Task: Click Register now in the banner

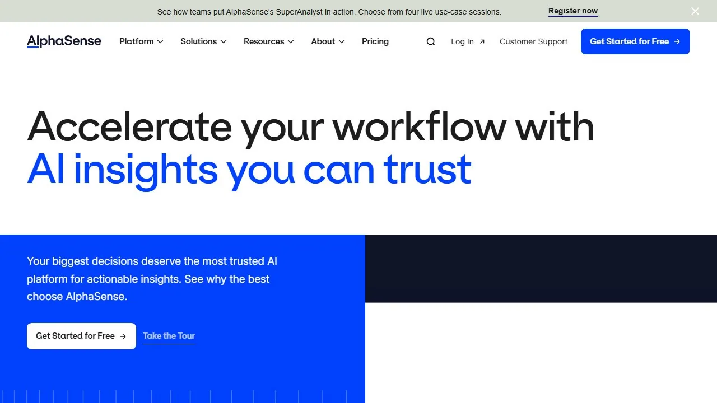Action: (x=573, y=11)
